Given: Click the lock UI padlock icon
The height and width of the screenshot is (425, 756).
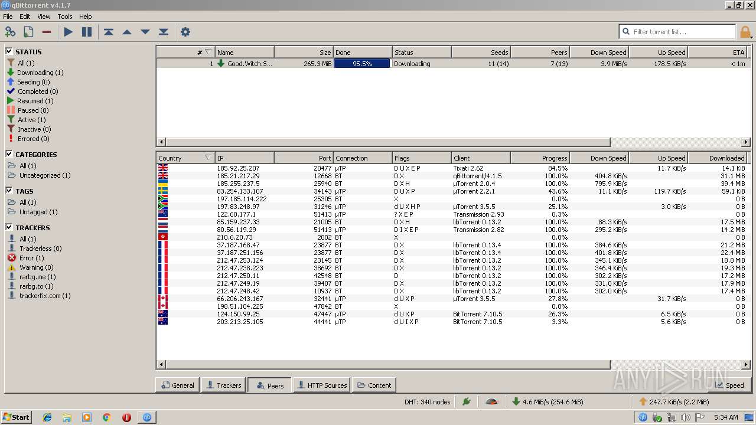Looking at the screenshot, I should coord(745,32).
